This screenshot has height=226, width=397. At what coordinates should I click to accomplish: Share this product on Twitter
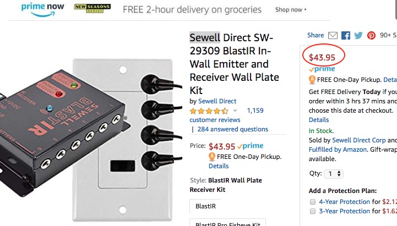358,35
